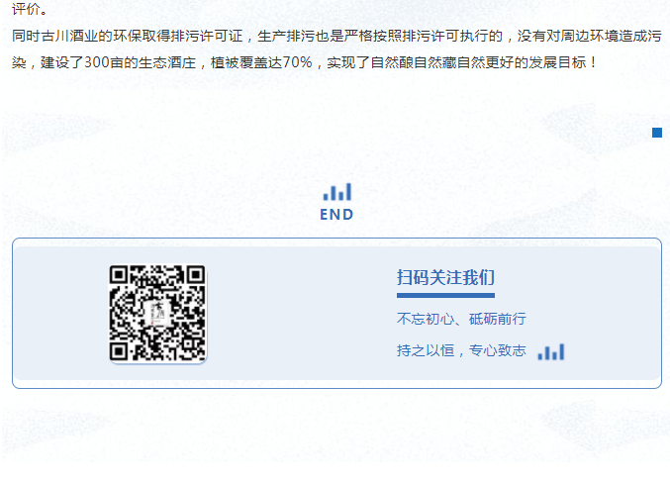Click the blue underline bar beneath 扫码关注我们

[x=445, y=295]
